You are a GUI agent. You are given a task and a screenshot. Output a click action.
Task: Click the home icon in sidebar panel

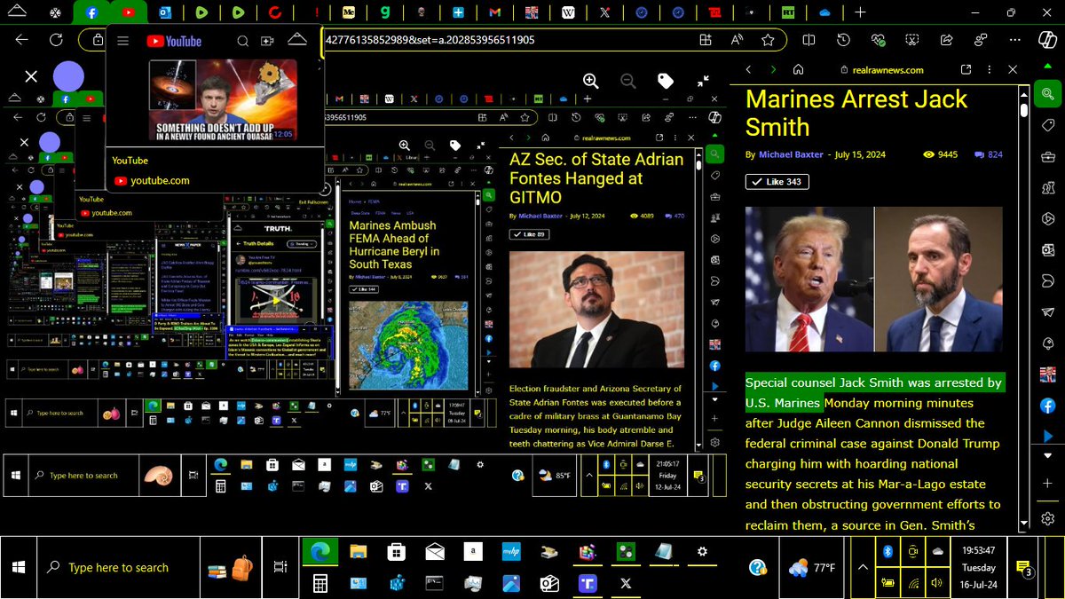pos(799,69)
